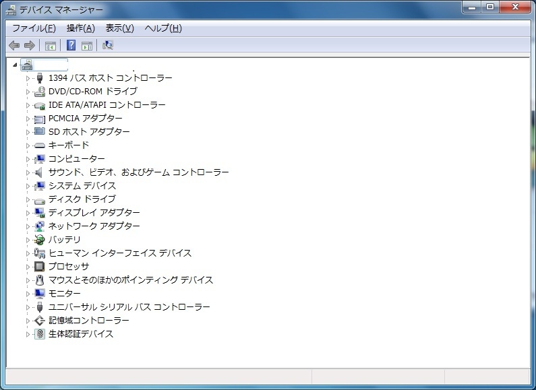Expand the DVD/CD-ROM ドライブ node
The width and height of the screenshot is (536, 390).
(x=28, y=92)
